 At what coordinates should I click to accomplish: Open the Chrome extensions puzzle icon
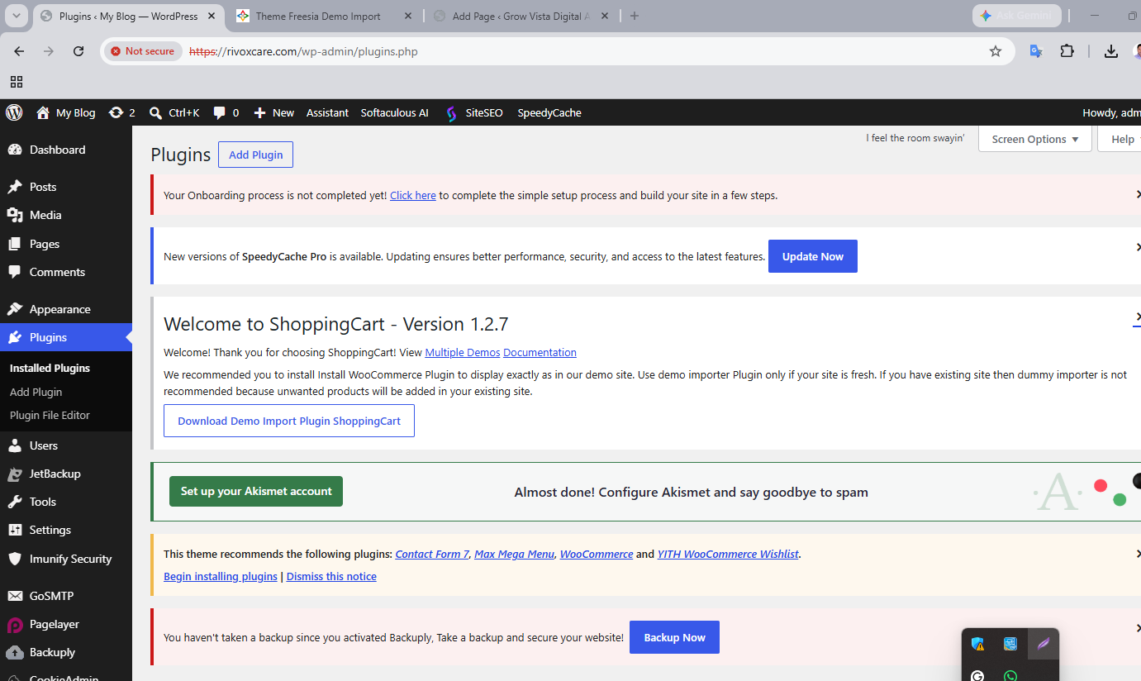pos(1067,51)
